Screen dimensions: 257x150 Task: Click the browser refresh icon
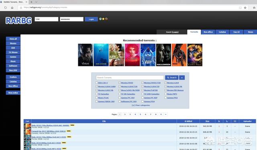tap(6, 8)
